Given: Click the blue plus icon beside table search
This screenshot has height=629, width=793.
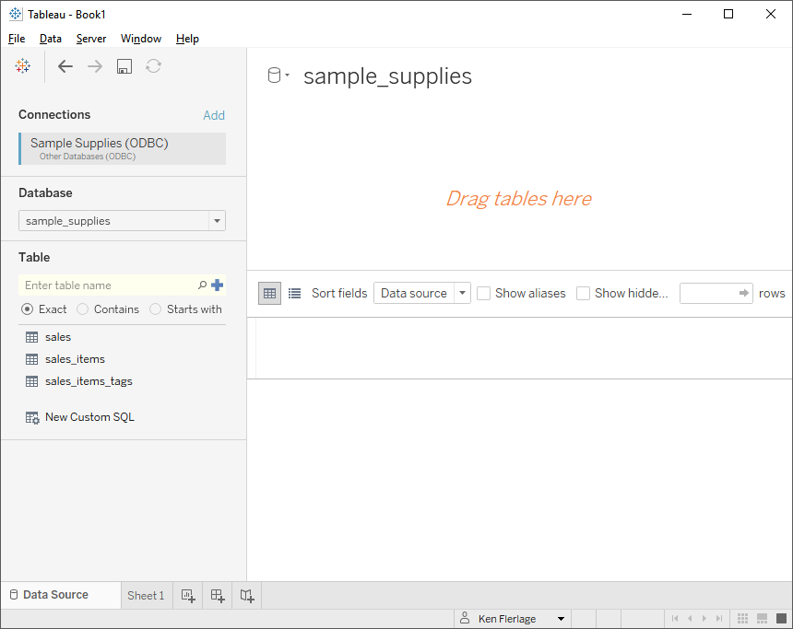Looking at the screenshot, I should click(218, 285).
